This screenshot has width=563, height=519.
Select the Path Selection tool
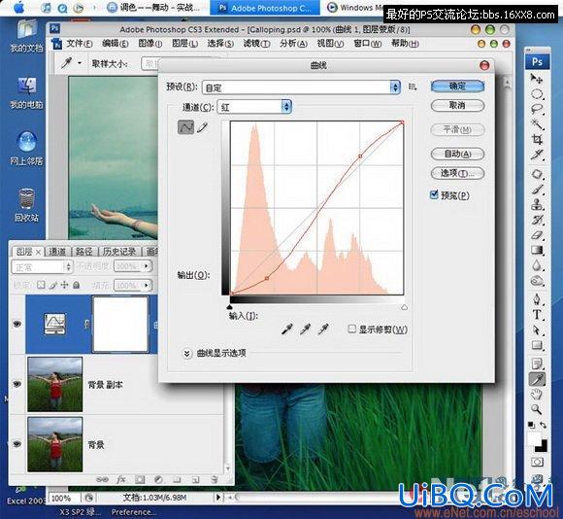pyautogui.click(x=537, y=329)
